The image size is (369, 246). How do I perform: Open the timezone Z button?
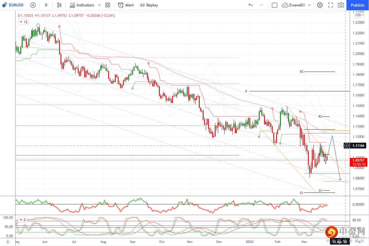8,242
